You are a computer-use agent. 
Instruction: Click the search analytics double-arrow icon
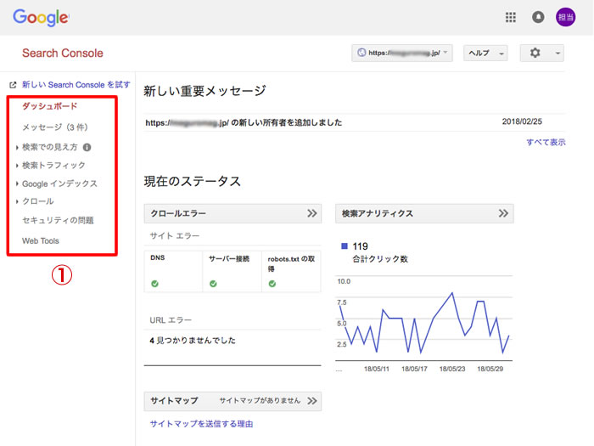pos(503,213)
